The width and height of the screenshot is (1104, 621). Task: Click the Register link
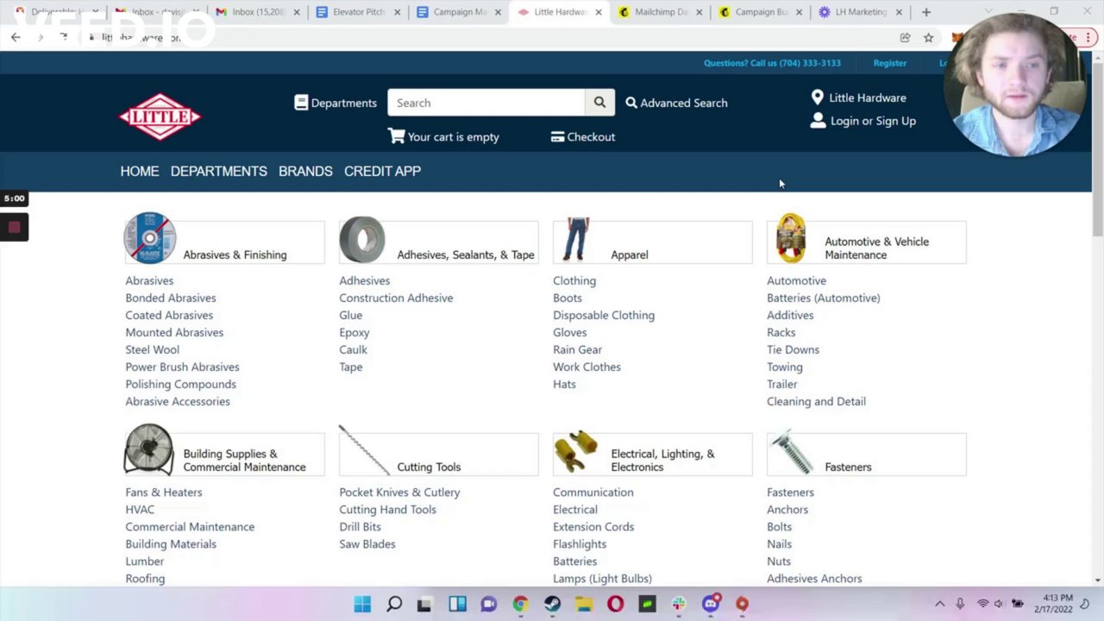[889, 63]
